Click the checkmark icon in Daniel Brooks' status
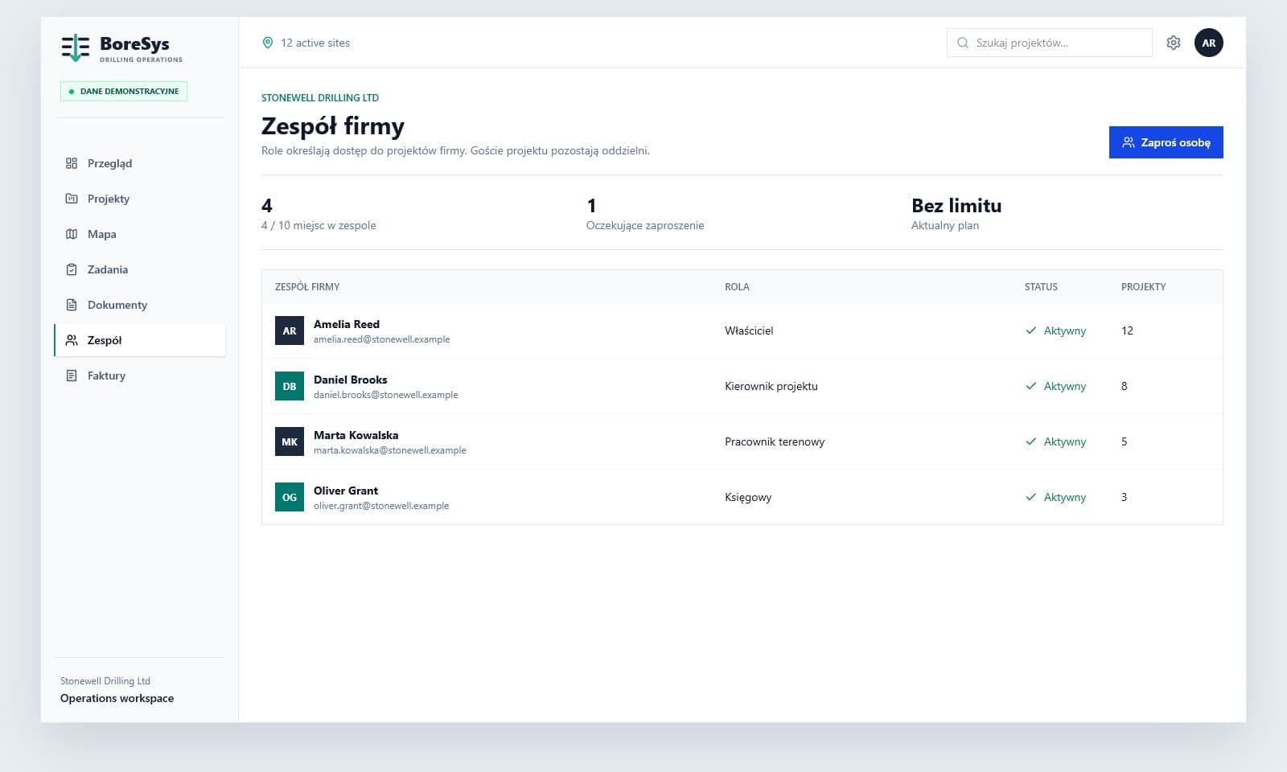 point(1031,386)
